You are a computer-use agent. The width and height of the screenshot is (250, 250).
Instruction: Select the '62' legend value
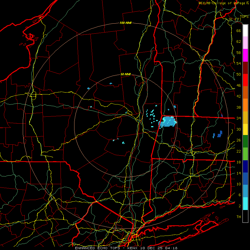pyautogui.click(x=239, y=42)
